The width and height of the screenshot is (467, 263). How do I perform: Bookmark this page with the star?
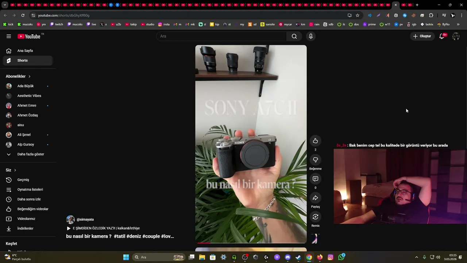coord(358,15)
